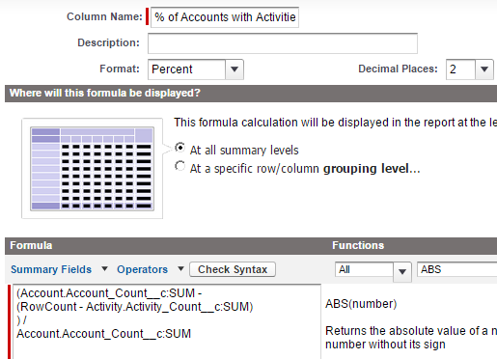
Task: Click the matrix report preview thumbnail
Action: click(92, 169)
